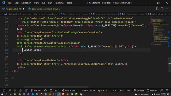
Task: Open the Edit menu
Action: point(16,3)
